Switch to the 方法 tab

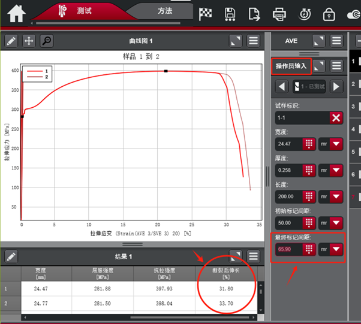click(x=165, y=11)
